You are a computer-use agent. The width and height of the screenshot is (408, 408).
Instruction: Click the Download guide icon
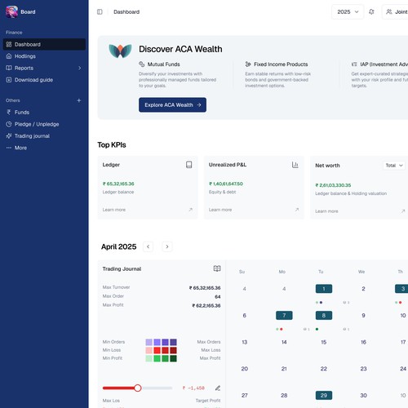coord(9,80)
